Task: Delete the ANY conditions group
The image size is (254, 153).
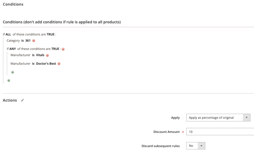Action: (63, 49)
